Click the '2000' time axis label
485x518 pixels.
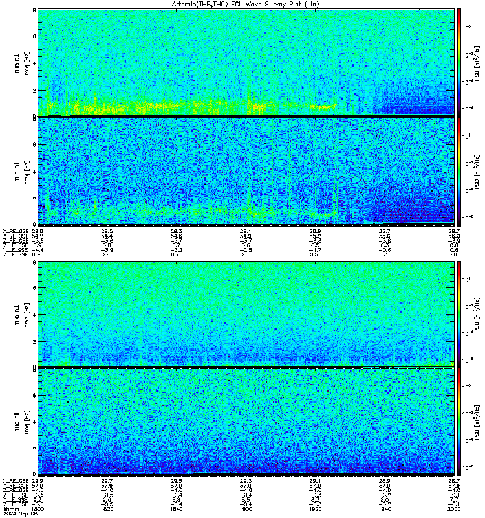point(454,509)
